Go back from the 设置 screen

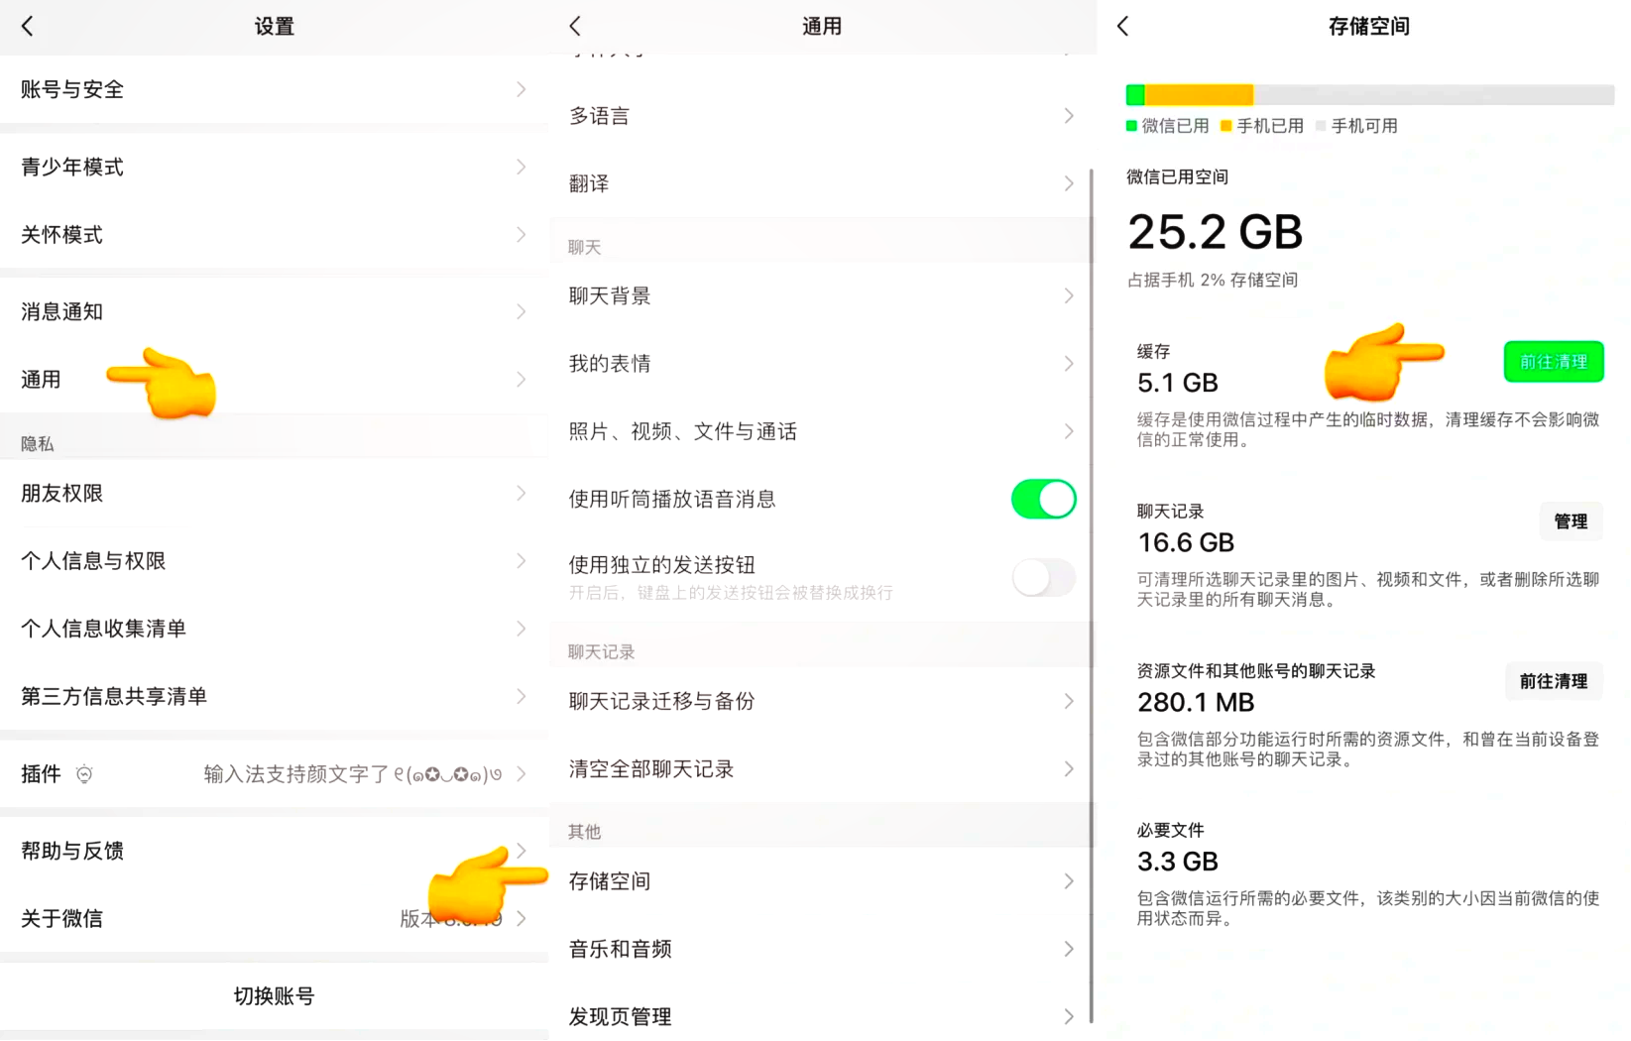28,26
